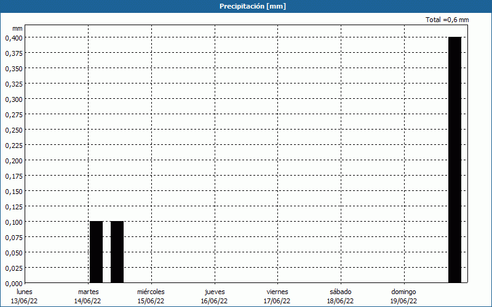Click the 0,375 y-axis value
Image resolution: width=492 pixels, height=307 pixels.
tap(14, 53)
